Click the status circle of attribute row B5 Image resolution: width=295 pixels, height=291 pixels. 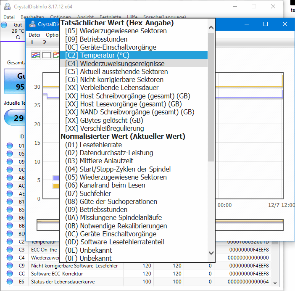(10, 209)
